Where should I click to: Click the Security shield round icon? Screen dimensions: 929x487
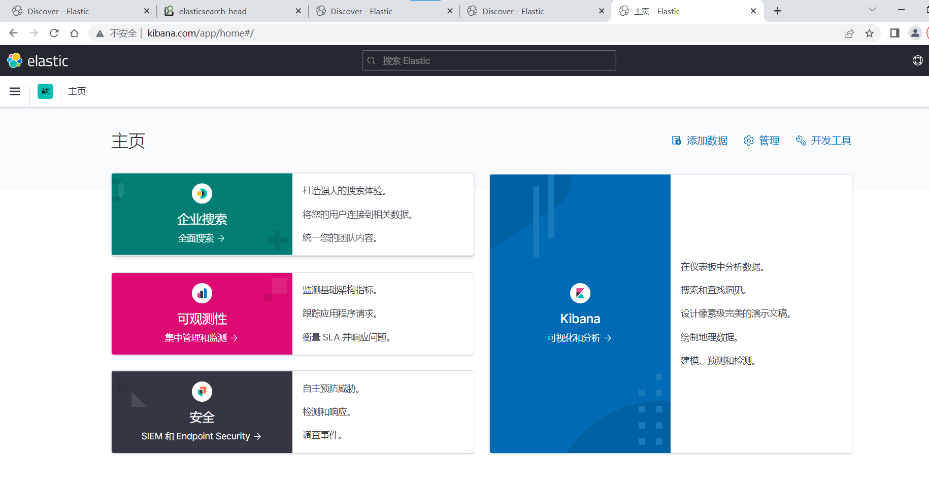pyautogui.click(x=202, y=391)
